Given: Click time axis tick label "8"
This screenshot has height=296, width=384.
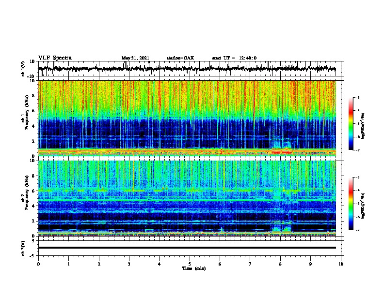Looking at the screenshot, I should point(280,264).
